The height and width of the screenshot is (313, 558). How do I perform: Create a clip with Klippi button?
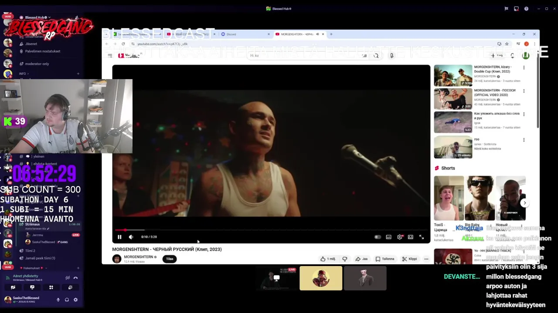click(x=409, y=259)
